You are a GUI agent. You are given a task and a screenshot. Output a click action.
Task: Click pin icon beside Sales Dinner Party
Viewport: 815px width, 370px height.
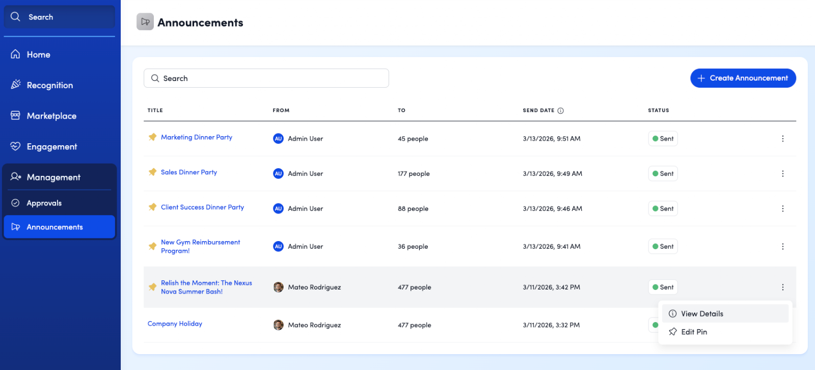click(152, 172)
